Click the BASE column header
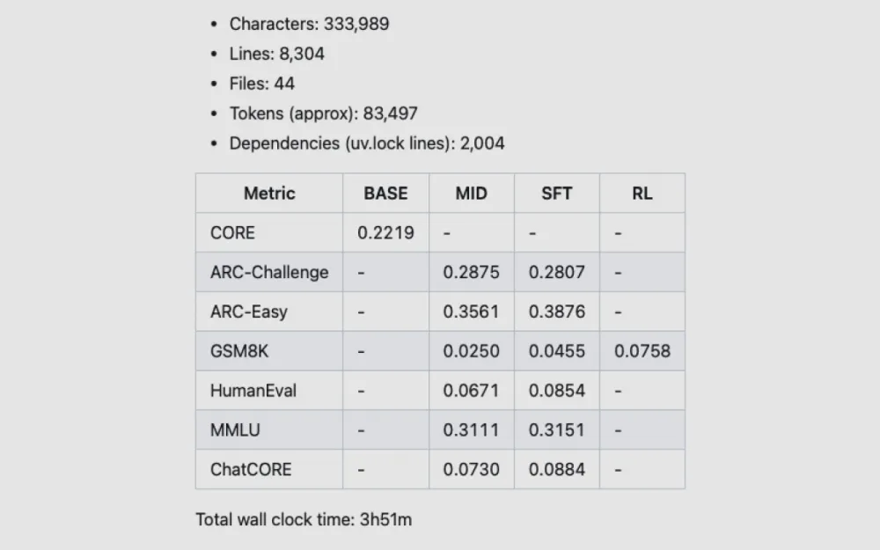This screenshot has width=880, height=550. pyautogui.click(x=385, y=194)
